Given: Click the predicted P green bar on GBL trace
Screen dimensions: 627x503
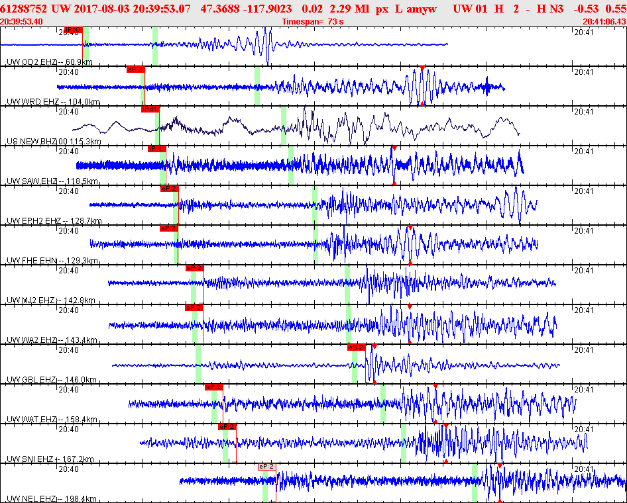Looking at the screenshot, I should click(198, 363).
